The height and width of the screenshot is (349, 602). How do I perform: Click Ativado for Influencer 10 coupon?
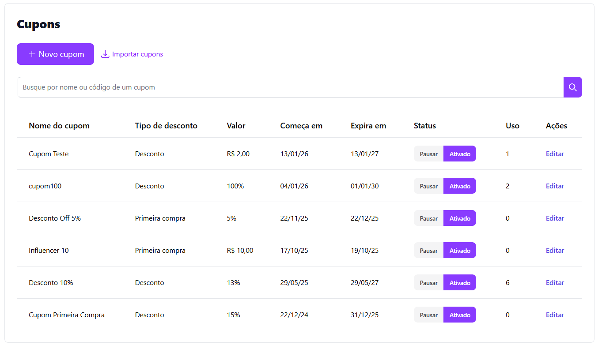coord(460,251)
